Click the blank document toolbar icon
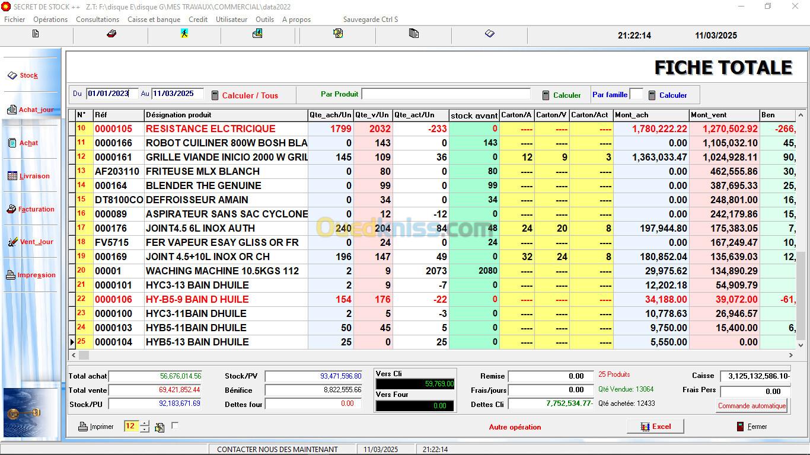Screen dimensions: 810x455 click(36, 34)
